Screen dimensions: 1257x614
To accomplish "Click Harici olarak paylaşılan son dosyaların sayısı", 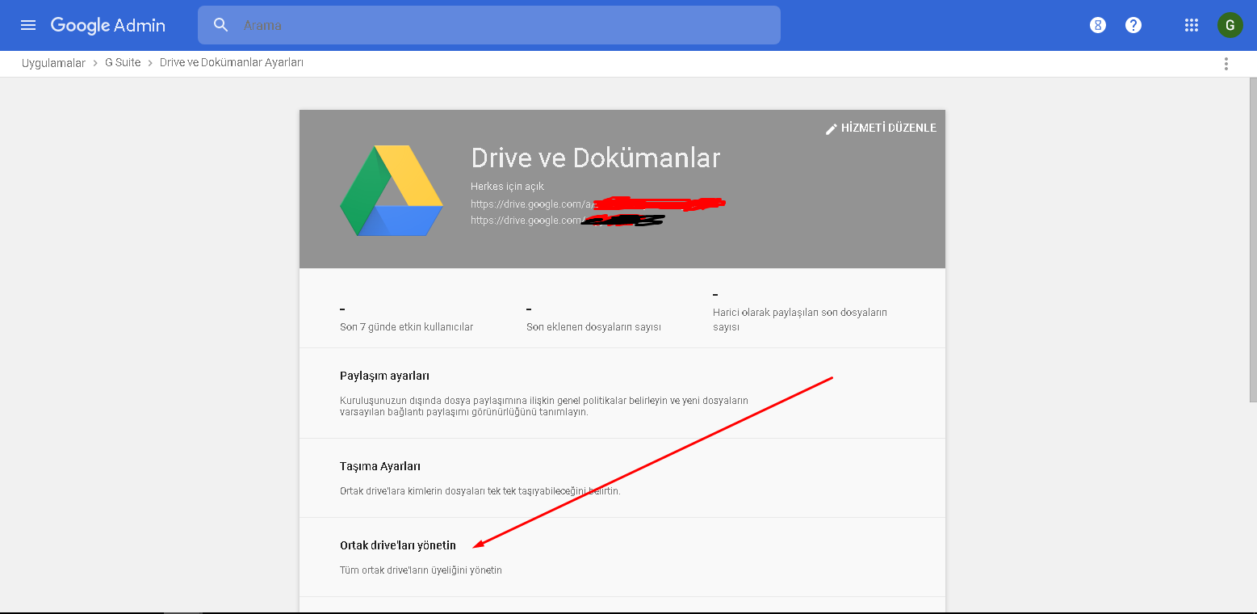I will [x=800, y=320].
